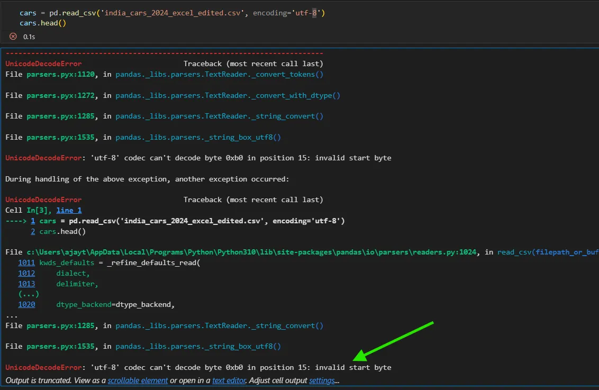Viewport: 599px width, 390px height.
Task: Click the last UnicodeDecodeError message line
Action: pos(198,367)
